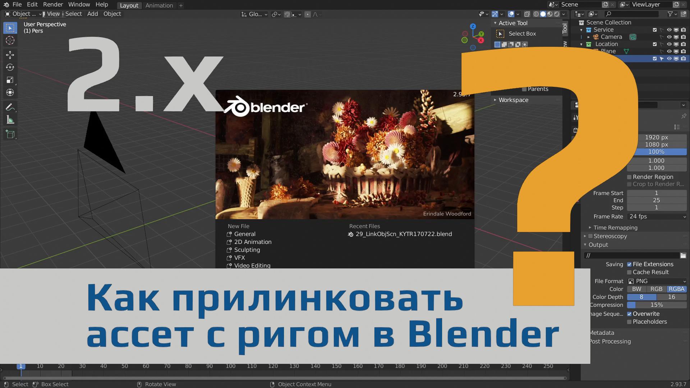
Task: Open the Frame Rate dropdown
Action: (657, 217)
